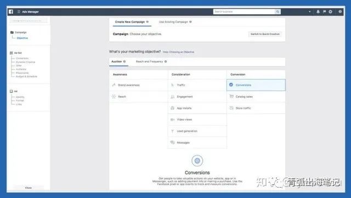Select the Messages objective
The width and height of the screenshot is (351, 198).
197,143
